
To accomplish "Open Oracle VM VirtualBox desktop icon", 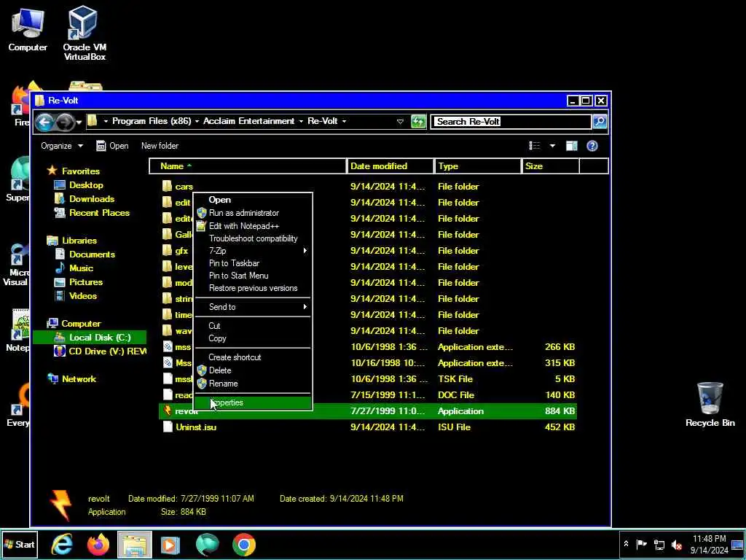I will coord(85,32).
